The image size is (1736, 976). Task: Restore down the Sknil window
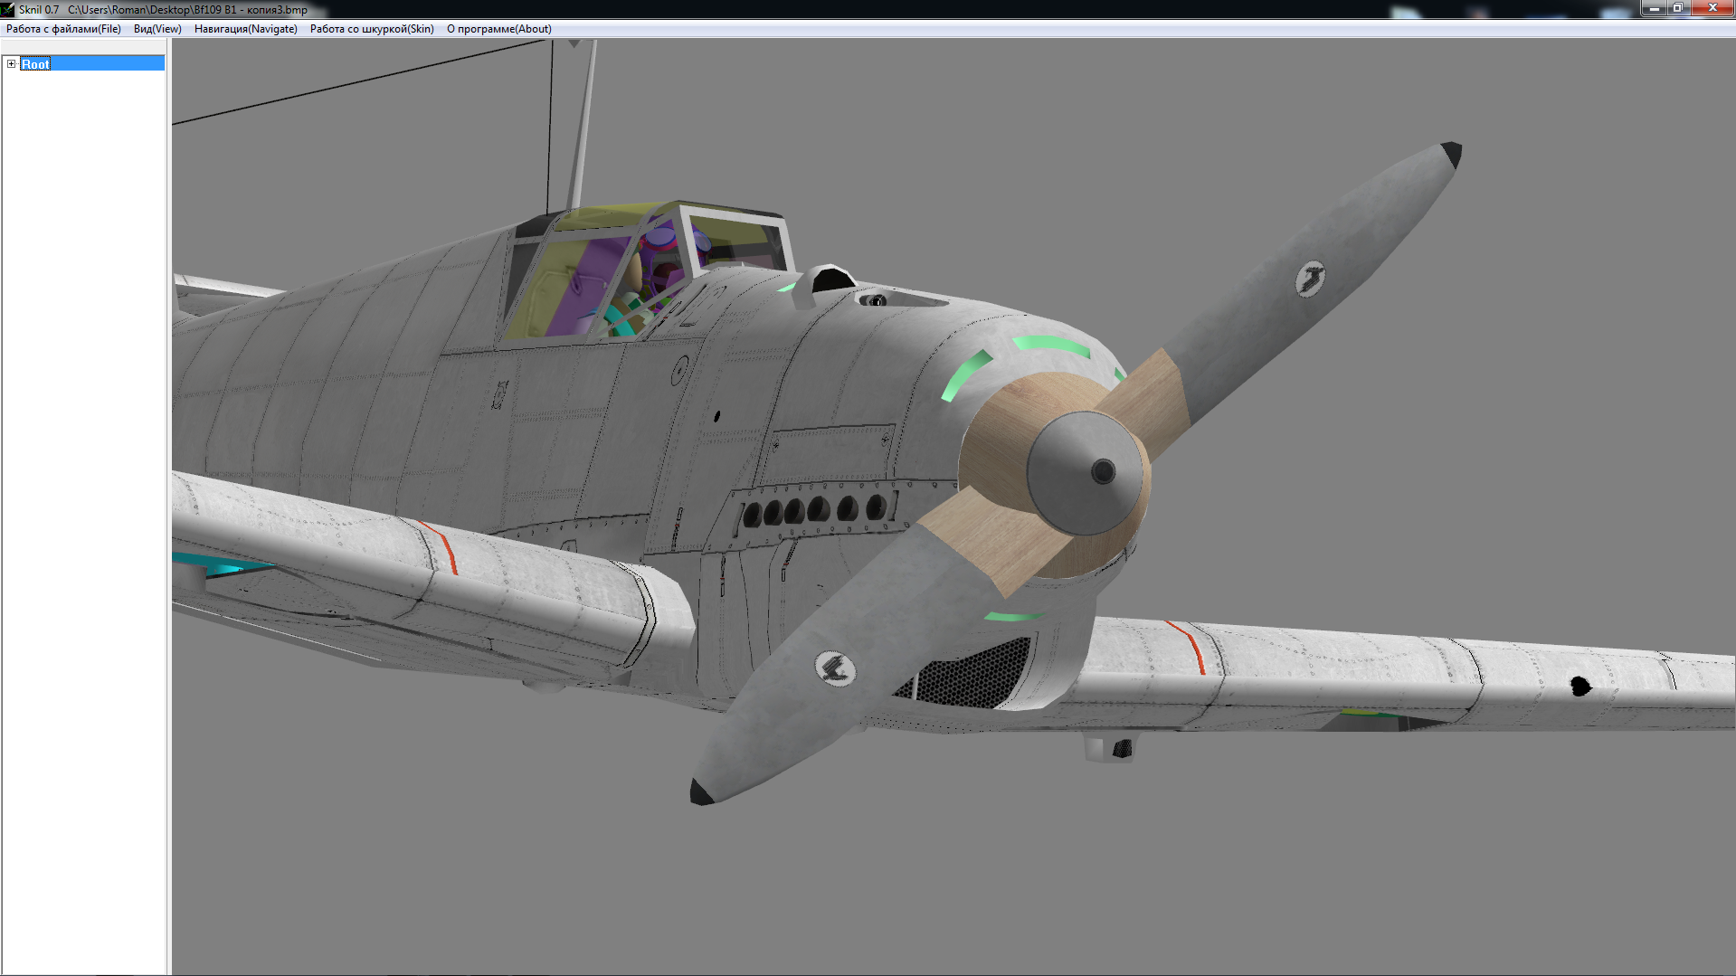(x=1677, y=8)
